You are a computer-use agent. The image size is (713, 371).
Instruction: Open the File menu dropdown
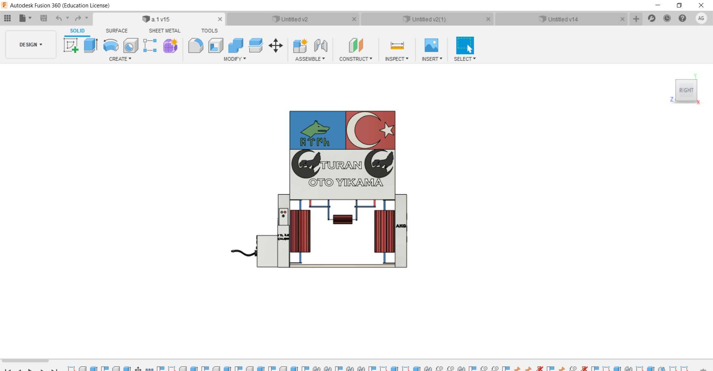pos(25,18)
